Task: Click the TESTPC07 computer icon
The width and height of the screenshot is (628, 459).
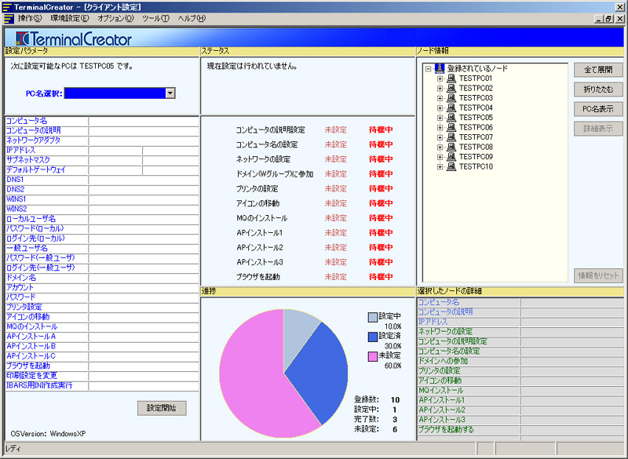Action: click(x=451, y=137)
